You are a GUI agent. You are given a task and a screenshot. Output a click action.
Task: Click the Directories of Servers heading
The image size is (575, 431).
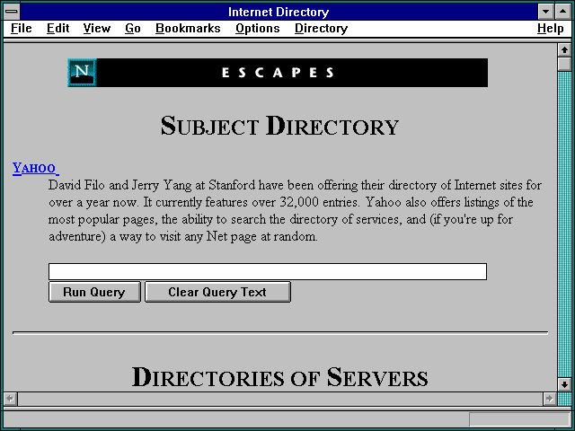pyautogui.click(x=279, y=377)
